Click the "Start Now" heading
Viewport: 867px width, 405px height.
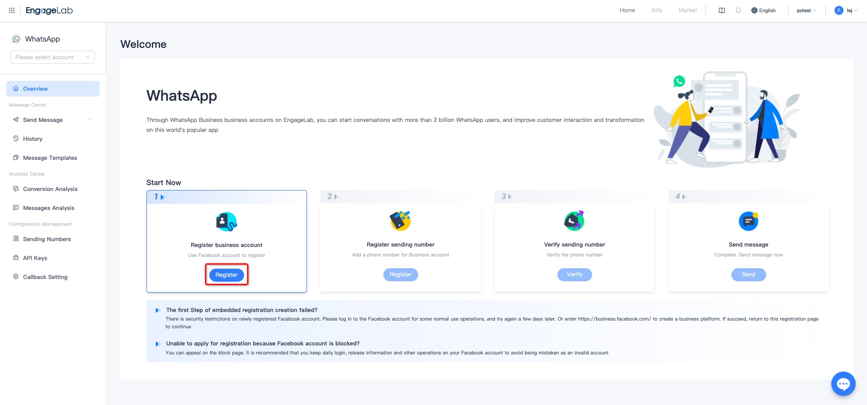(164, 182)
